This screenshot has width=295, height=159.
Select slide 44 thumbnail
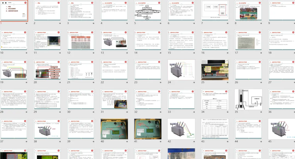tap(248, 129)
